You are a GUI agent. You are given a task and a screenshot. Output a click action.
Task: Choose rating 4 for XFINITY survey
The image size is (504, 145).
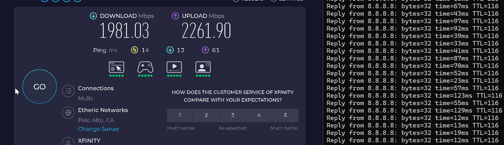259,115
